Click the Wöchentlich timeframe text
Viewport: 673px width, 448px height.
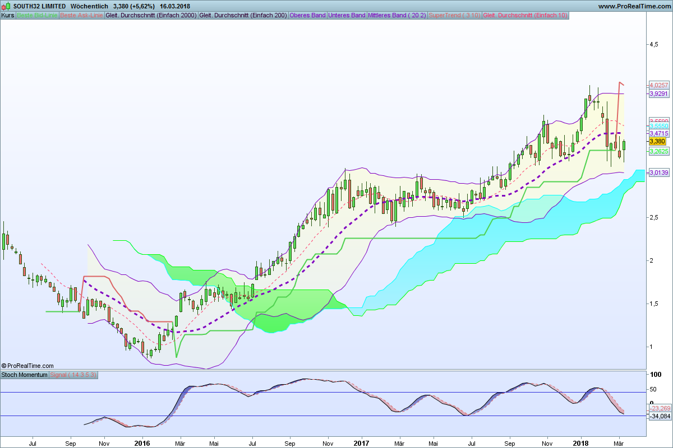(89, 6)
